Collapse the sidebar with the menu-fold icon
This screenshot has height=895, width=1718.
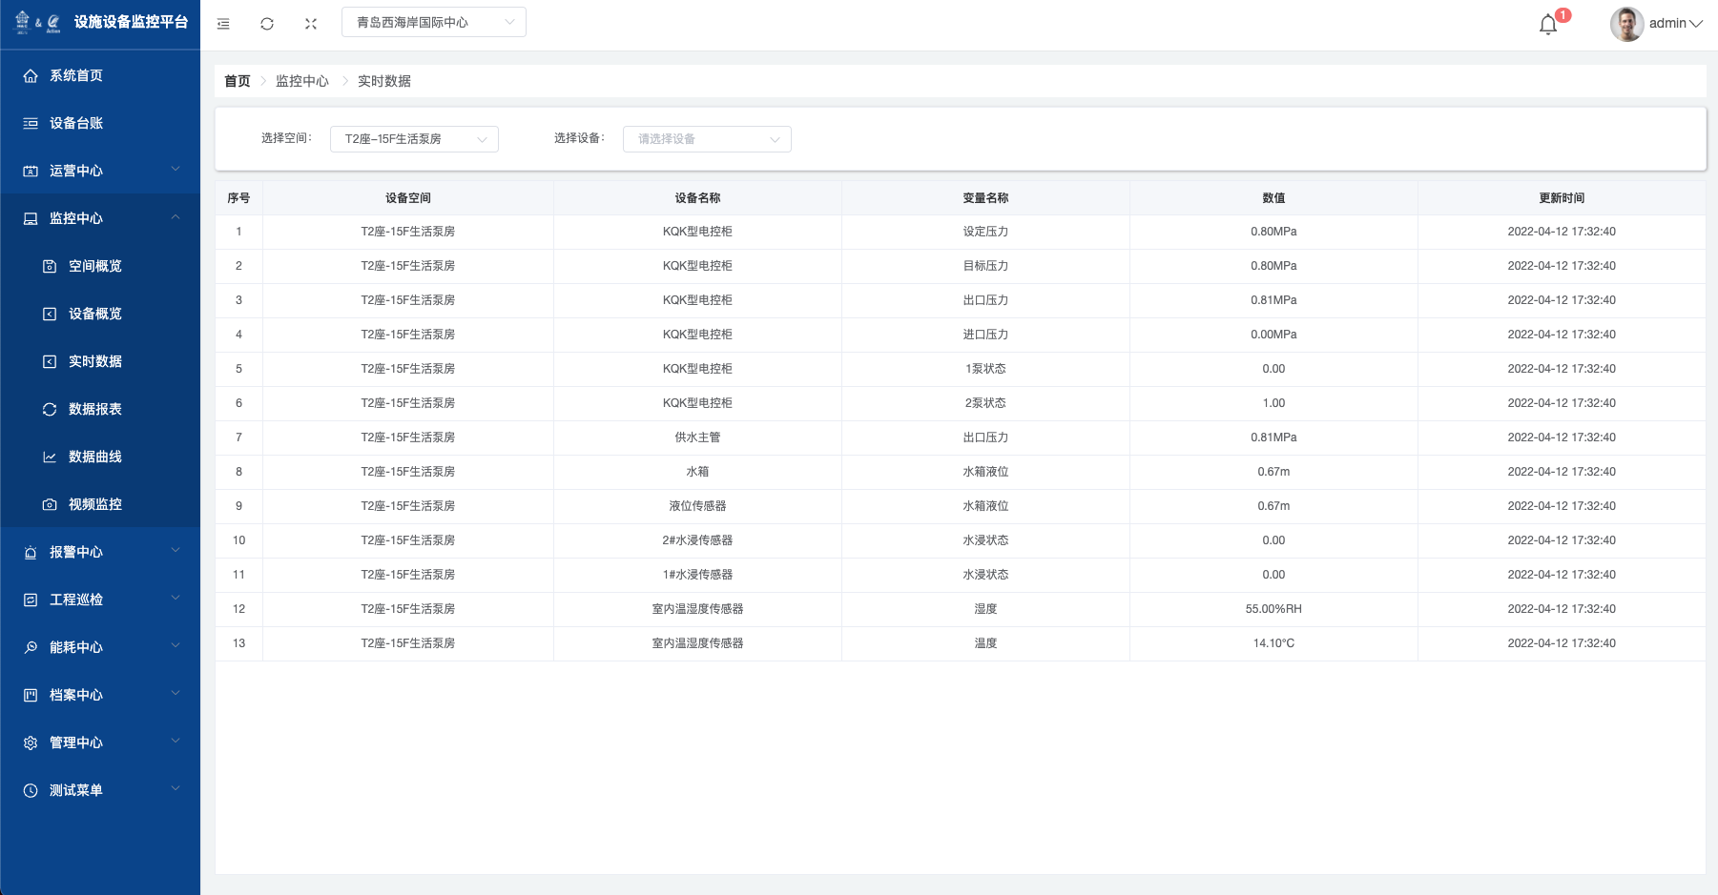(223, 24)
